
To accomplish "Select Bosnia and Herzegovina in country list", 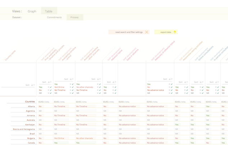I will (24, 129).
